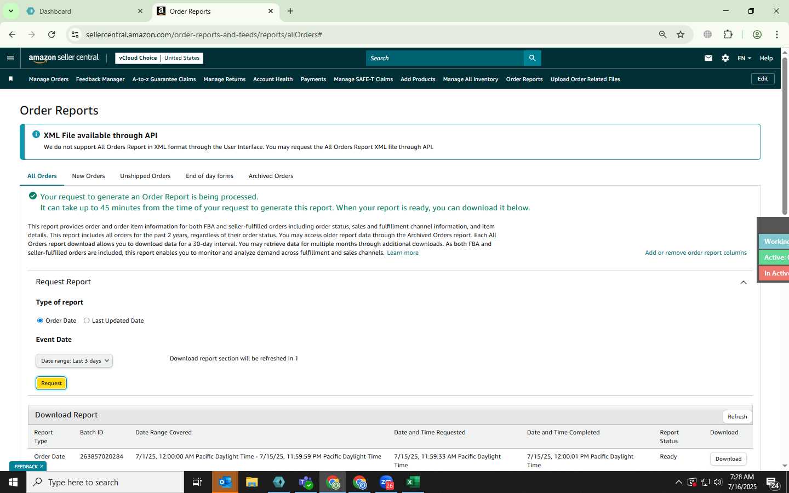Click the search magnifier button

[532, 58]
